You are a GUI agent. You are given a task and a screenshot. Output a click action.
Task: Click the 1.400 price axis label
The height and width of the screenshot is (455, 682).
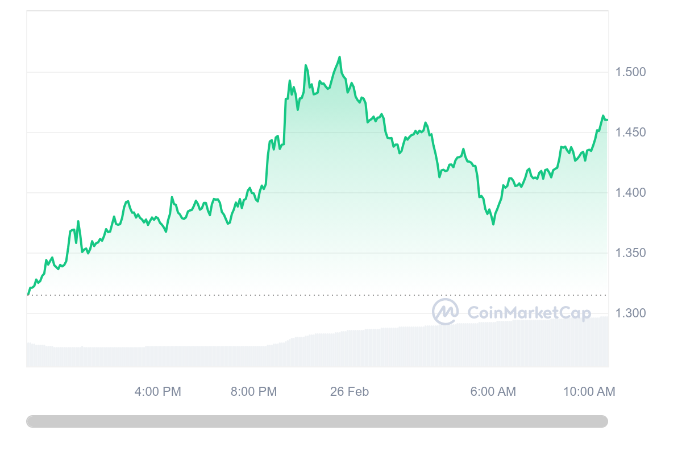point(631,193)
